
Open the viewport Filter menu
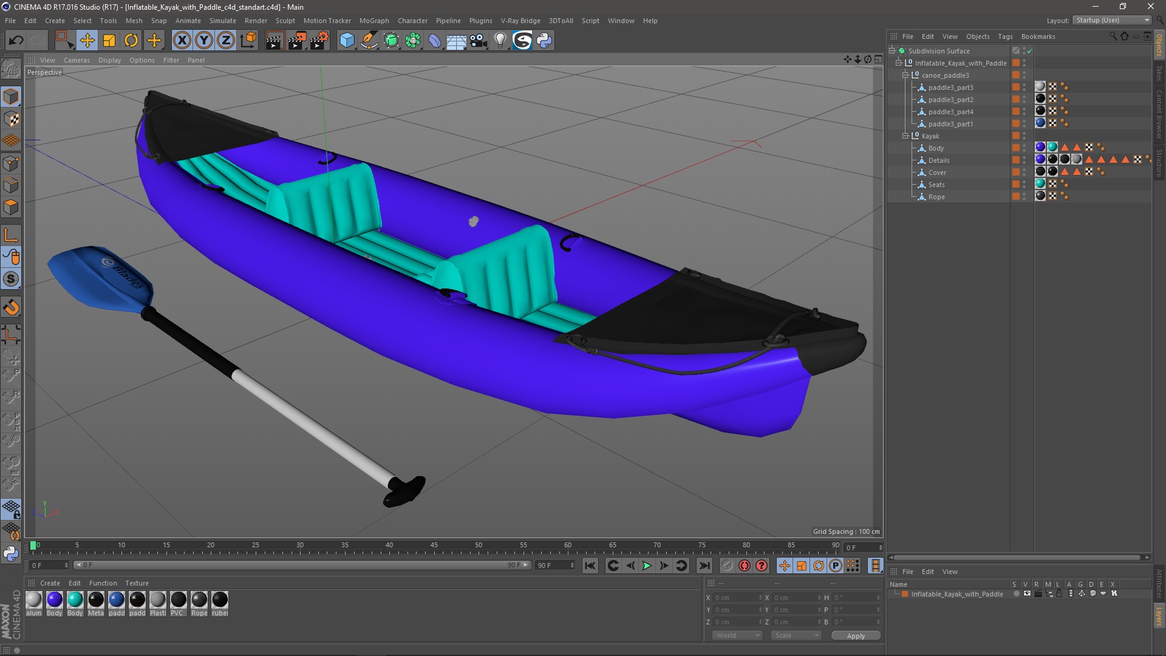point(171,60)
